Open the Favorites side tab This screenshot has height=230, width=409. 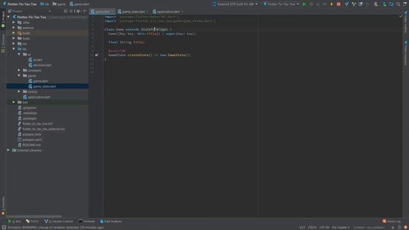pos(3,206)
